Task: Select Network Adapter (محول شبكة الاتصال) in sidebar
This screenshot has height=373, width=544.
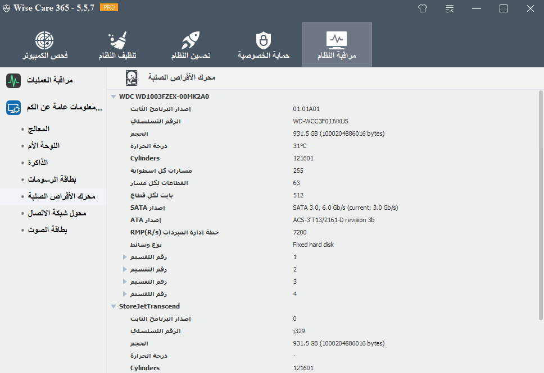Action: (x=57, y=213)
